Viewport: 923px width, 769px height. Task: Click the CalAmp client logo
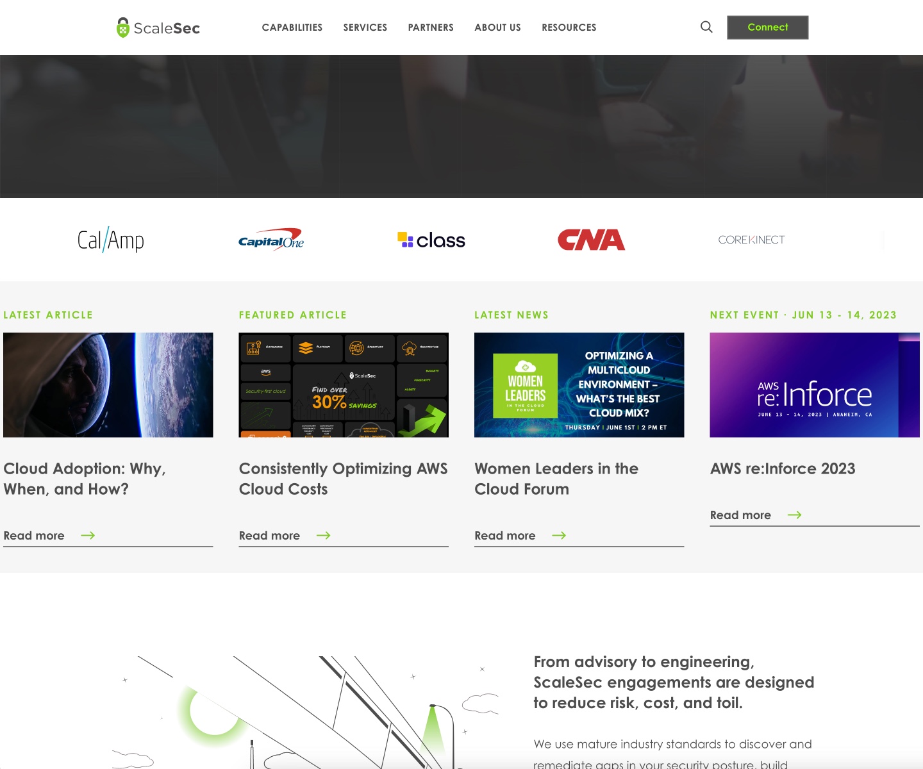(x=111, y=240)
